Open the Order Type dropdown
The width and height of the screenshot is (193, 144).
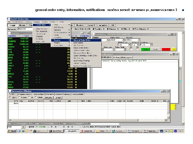coord(129,45)
